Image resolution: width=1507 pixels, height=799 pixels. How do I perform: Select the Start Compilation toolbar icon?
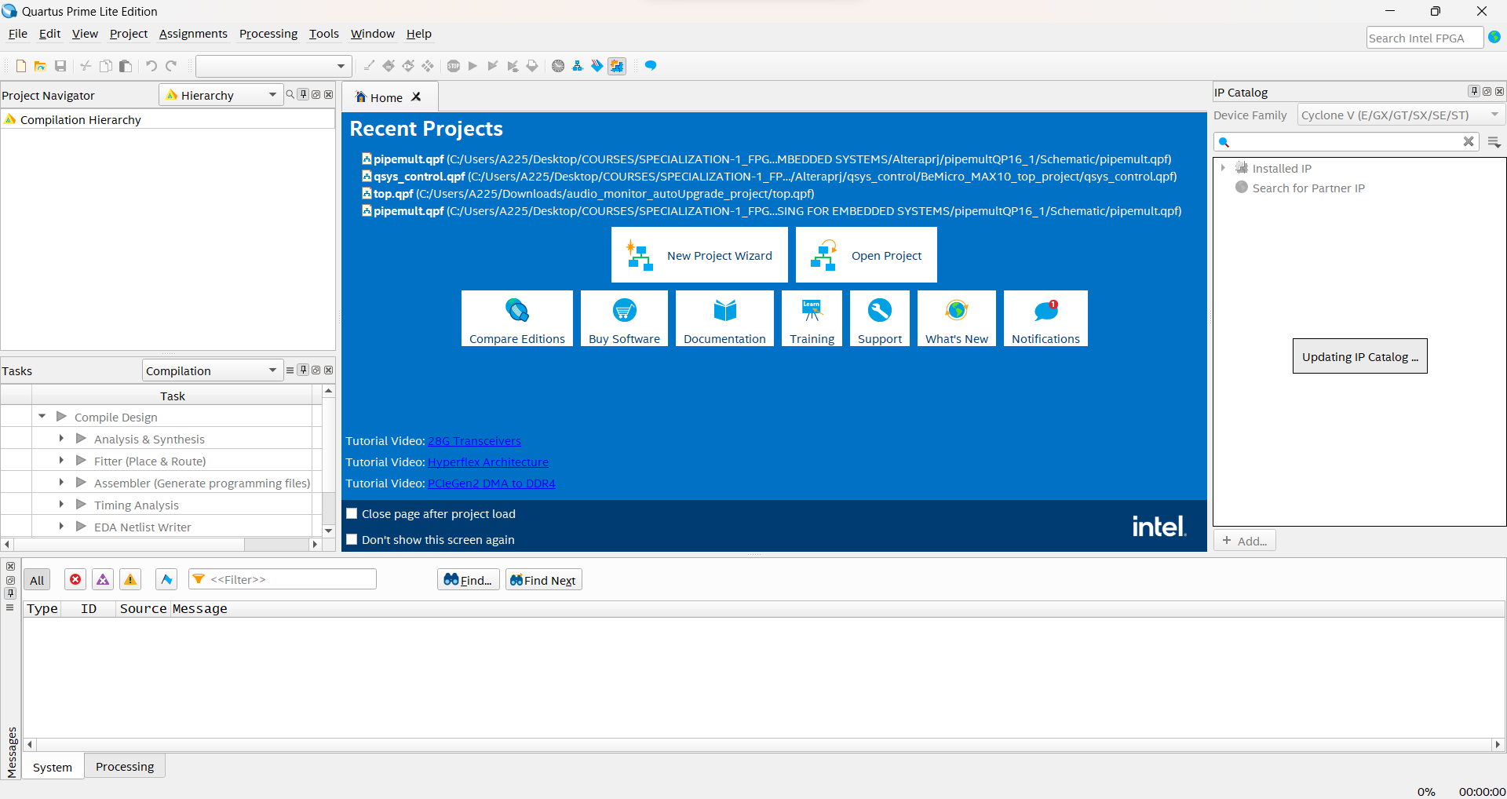coord(473,66)
